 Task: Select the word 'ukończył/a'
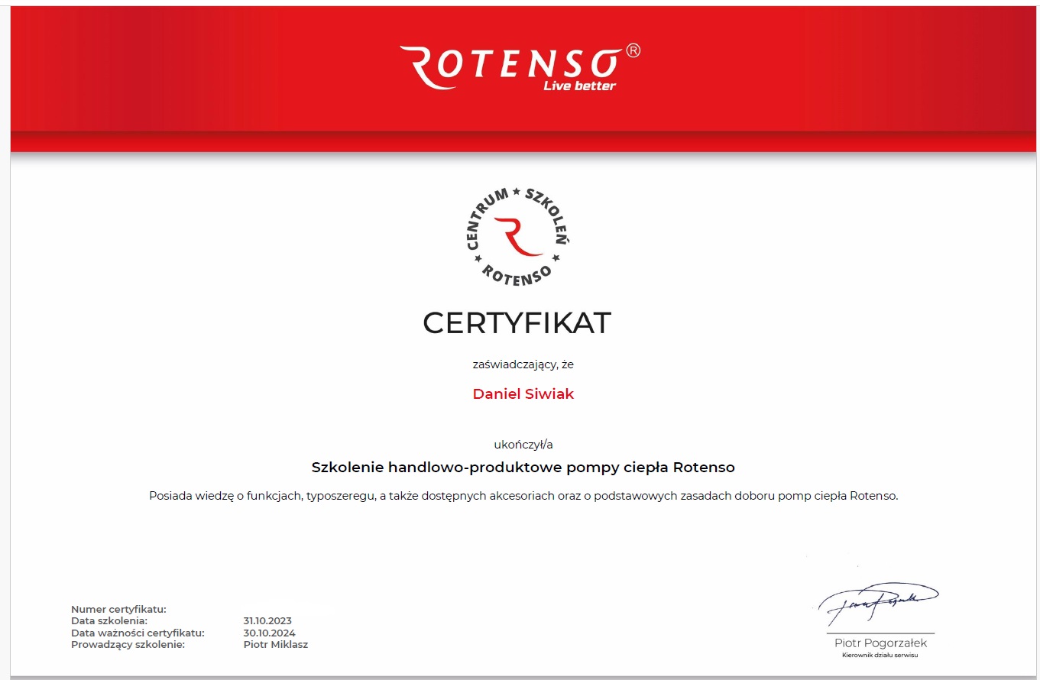[x=523, y=444]
